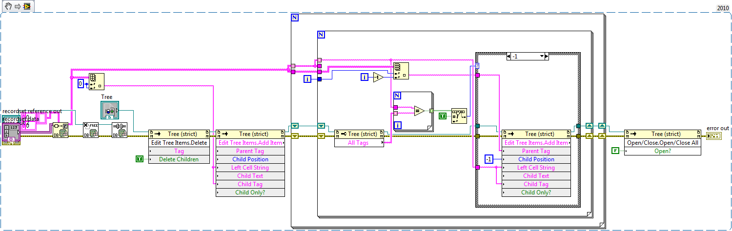Click Child Only? on the Add Item node outside the loops

point(250,192)
